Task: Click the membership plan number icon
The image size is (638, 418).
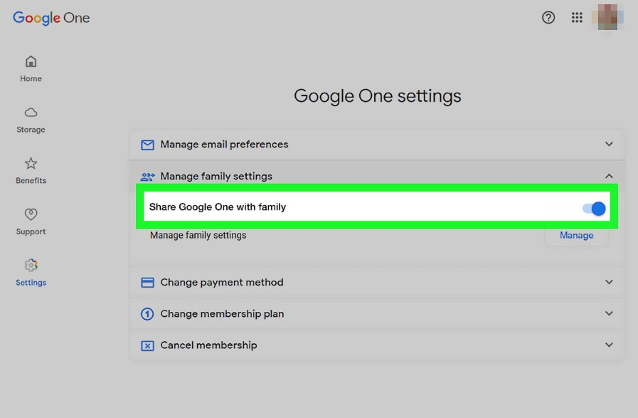Action: click(147, 314)
